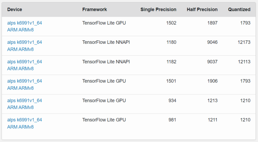This screenshot has width=258, height=142.
Task: Follow the device link in row scoring 934
Action: point(25,101)
